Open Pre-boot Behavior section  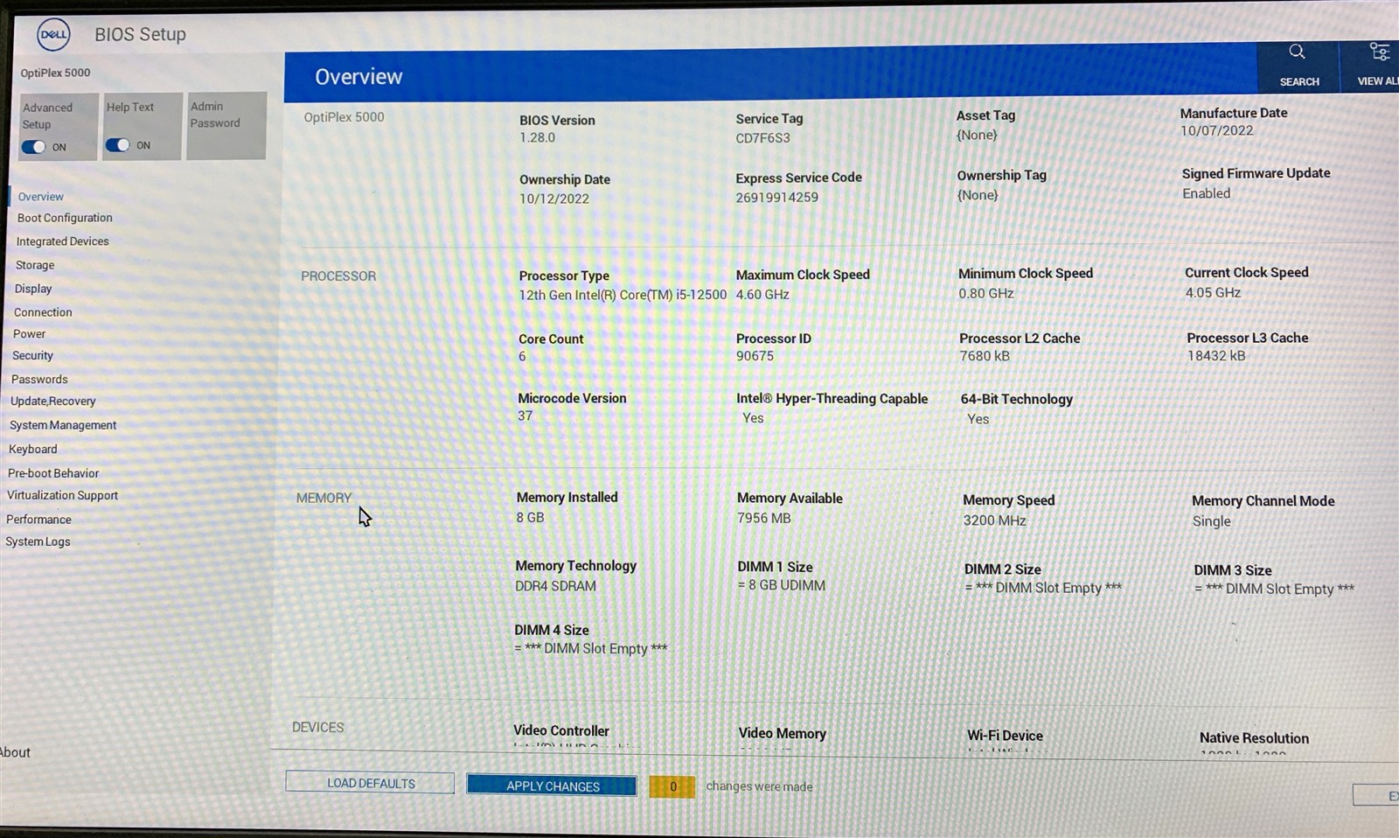[53, 473]
